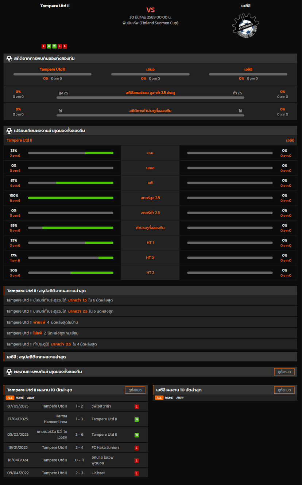The image size is (302, 485).
Task: Click soccer ball icon beside recent form comparison header
Action: click(x=9, y=131)
